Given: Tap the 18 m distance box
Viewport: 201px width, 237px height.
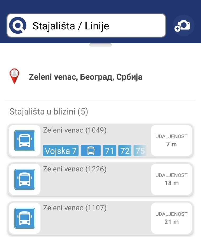Looking at the screenshot, I should pos(171,179).
